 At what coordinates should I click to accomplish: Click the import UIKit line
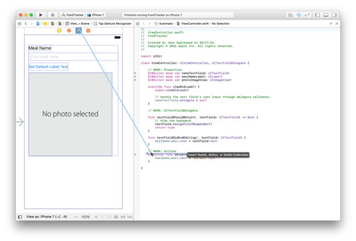151,56
